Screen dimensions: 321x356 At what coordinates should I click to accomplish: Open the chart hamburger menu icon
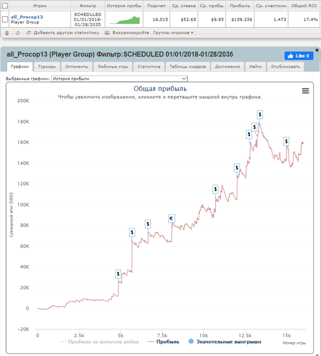click(x=305, y=91)
